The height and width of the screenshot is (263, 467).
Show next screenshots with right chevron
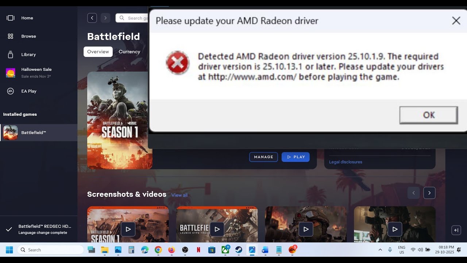tap(429, 193)
